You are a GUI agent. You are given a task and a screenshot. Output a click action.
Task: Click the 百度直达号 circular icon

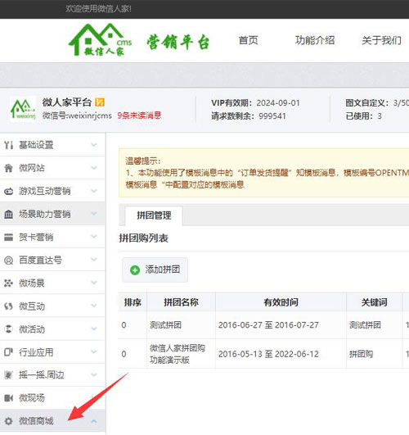[x=8, y=261]
